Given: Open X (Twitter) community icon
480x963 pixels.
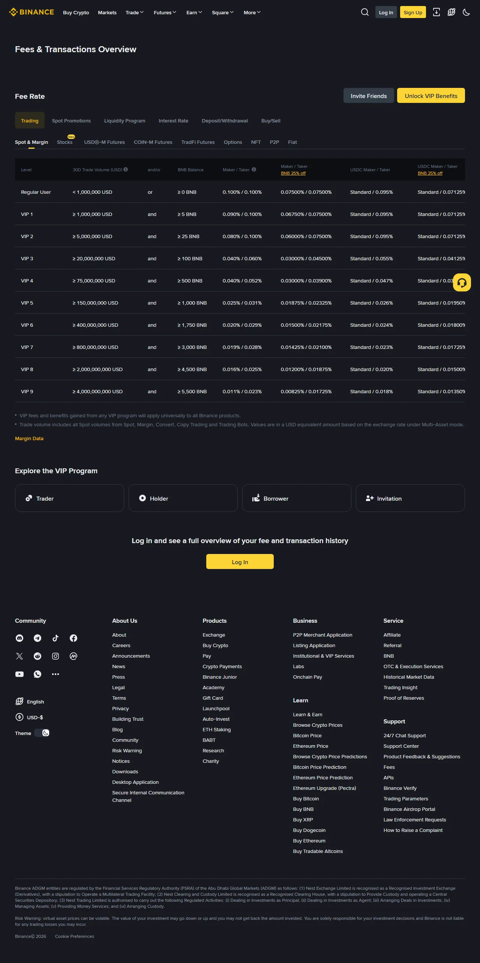Looking at the screenshot, I should pyautogui.click(x=19, y=656).
